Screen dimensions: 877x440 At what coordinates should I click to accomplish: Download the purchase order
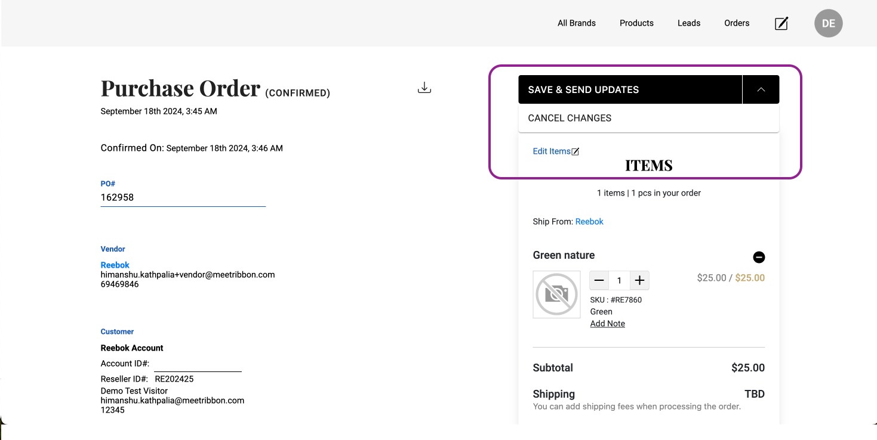424,88
